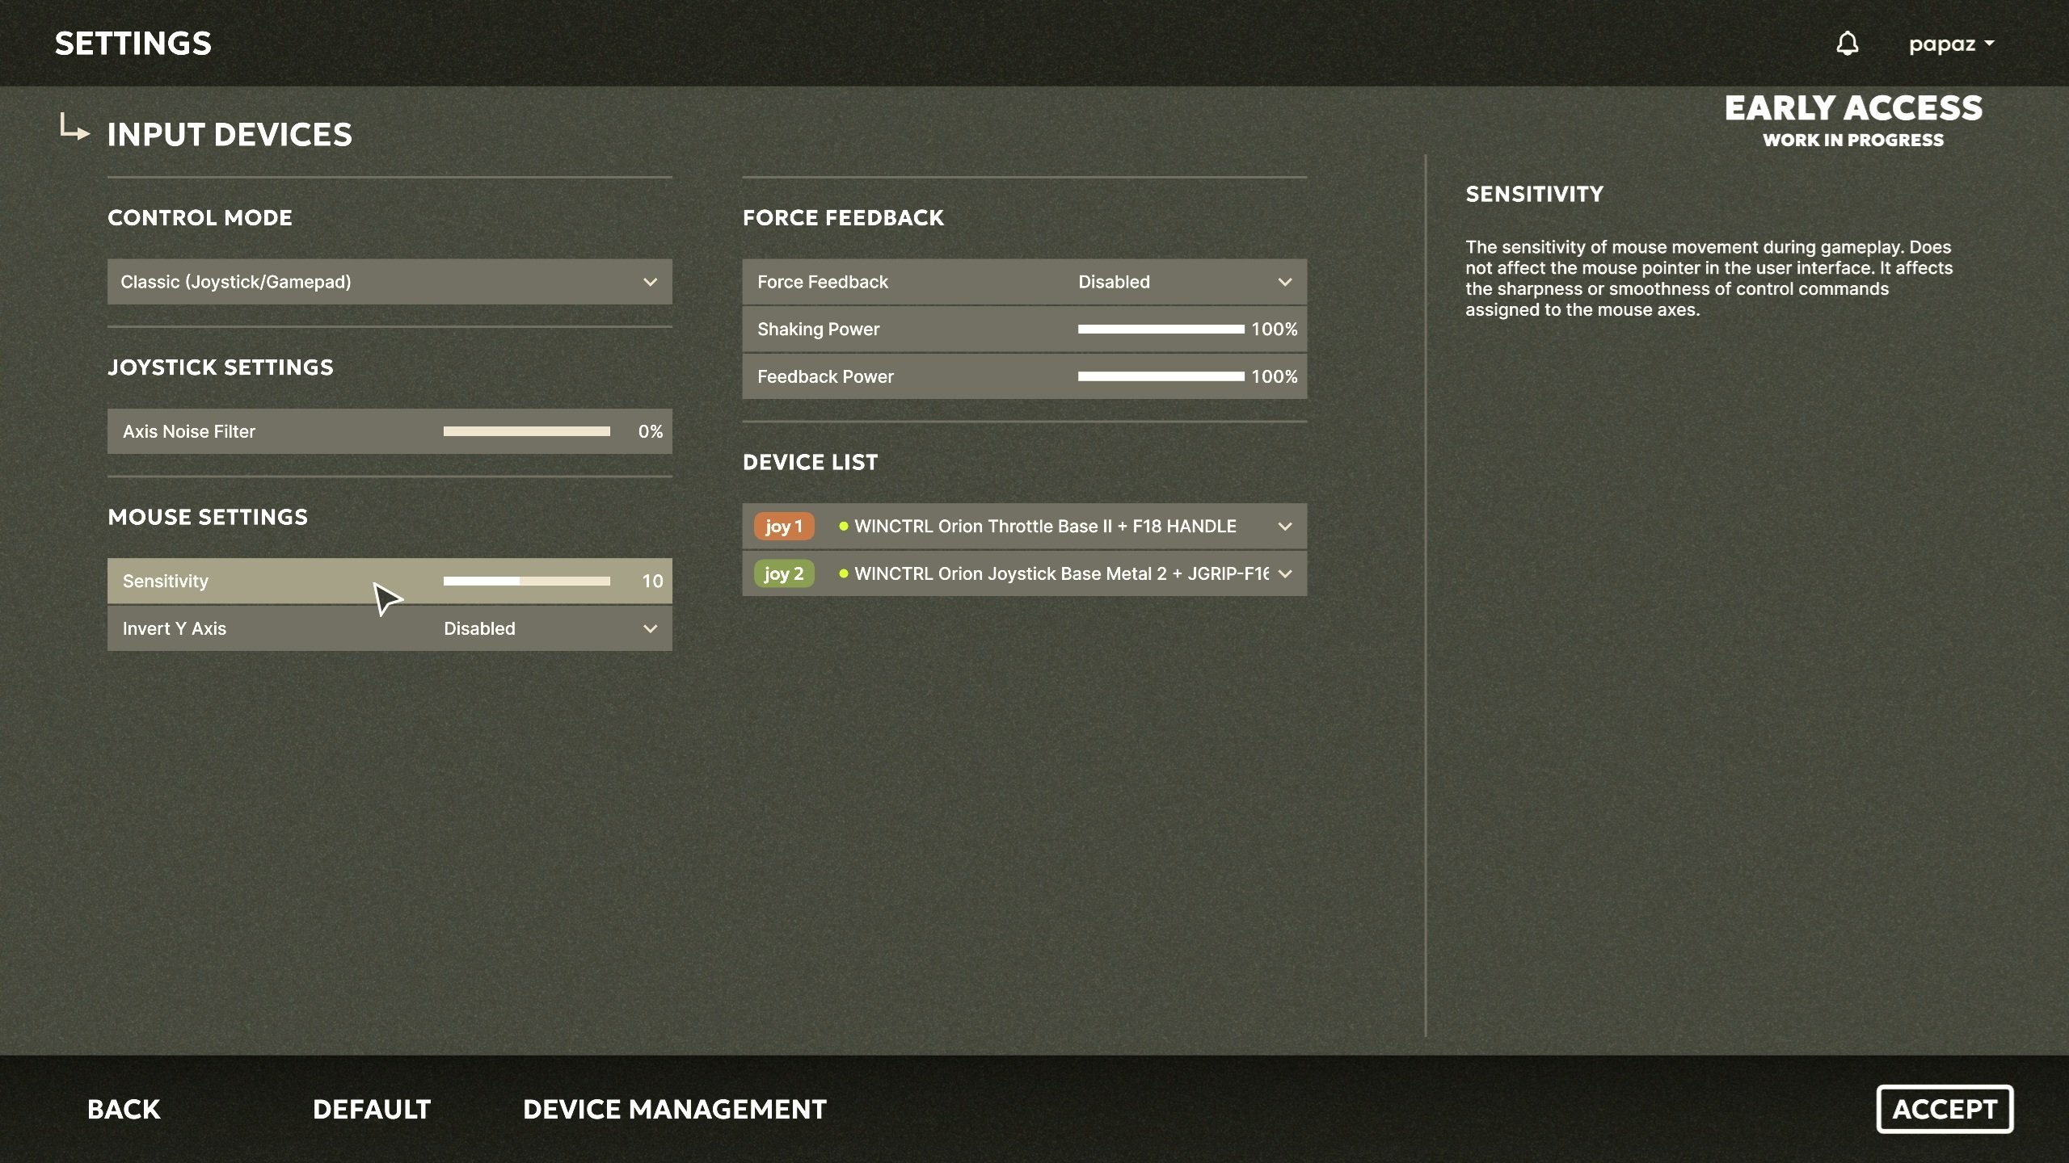Adjust the Shaking Power slider

(1161, 329)
